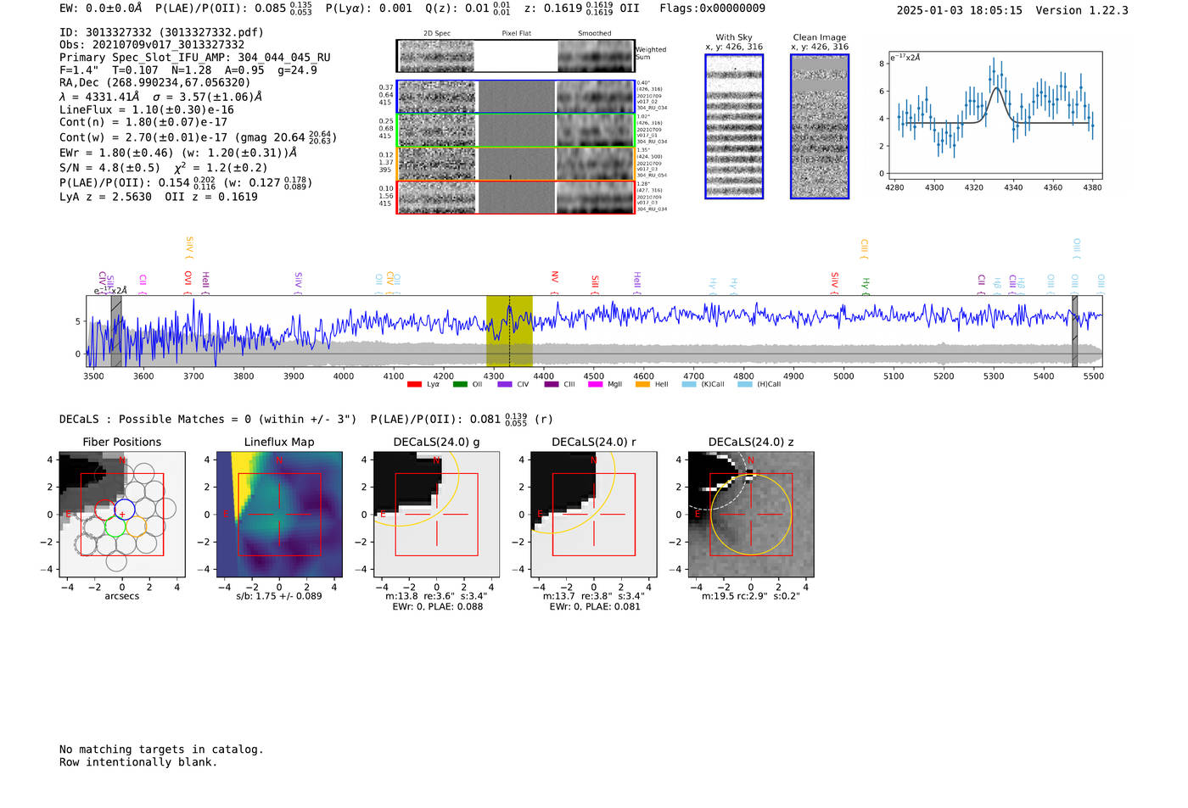Open the Fiber Positions plot

coord(122,515)
